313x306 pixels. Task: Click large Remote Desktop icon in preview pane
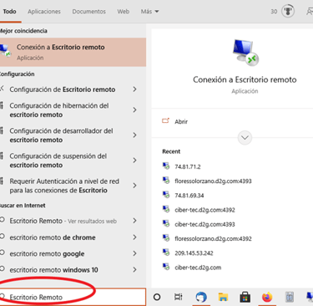(x=245, y=53)
